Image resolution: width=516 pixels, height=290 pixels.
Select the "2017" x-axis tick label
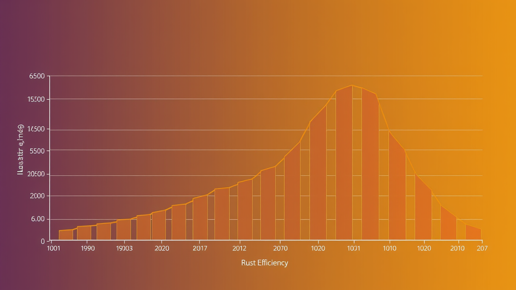click(200, 248)
